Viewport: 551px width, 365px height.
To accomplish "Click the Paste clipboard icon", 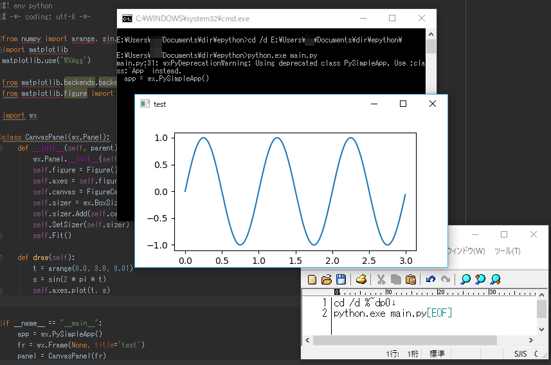I will point(411,279).
